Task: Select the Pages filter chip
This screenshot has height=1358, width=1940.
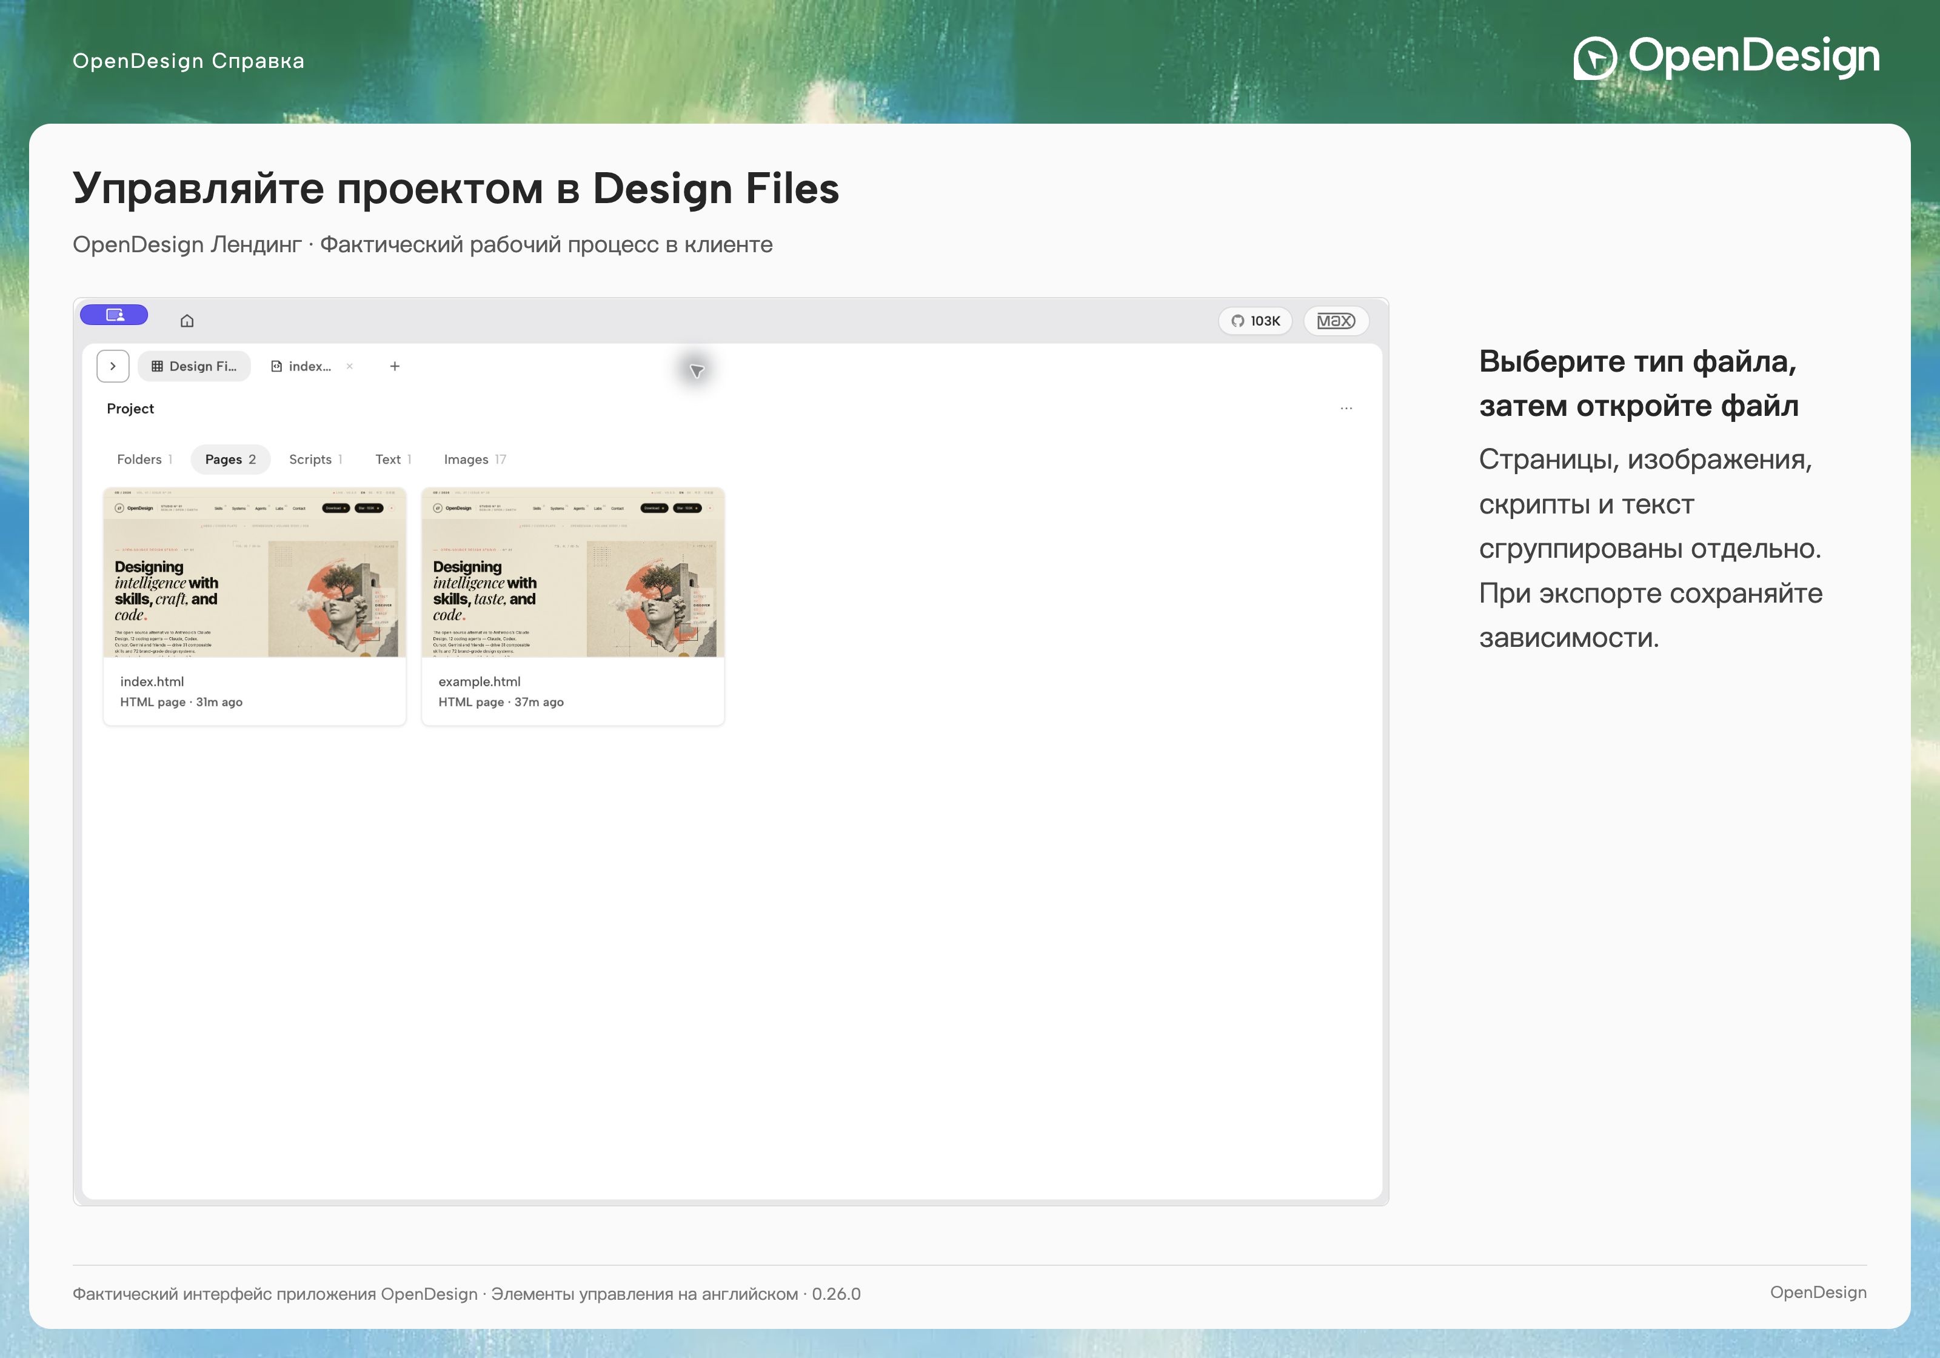Action: point(230,459)
